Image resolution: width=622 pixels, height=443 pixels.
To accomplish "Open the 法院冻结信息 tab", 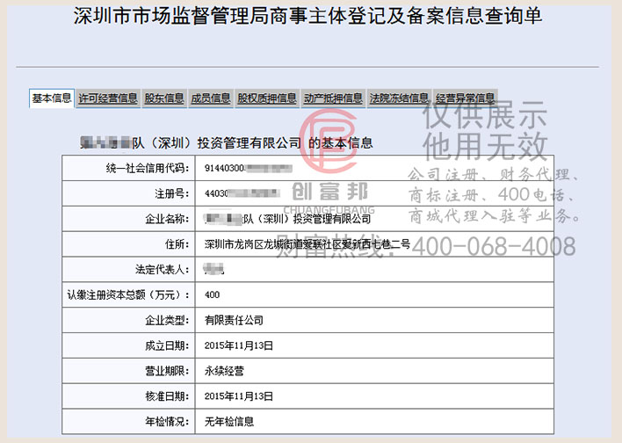I will click(399, 98).
